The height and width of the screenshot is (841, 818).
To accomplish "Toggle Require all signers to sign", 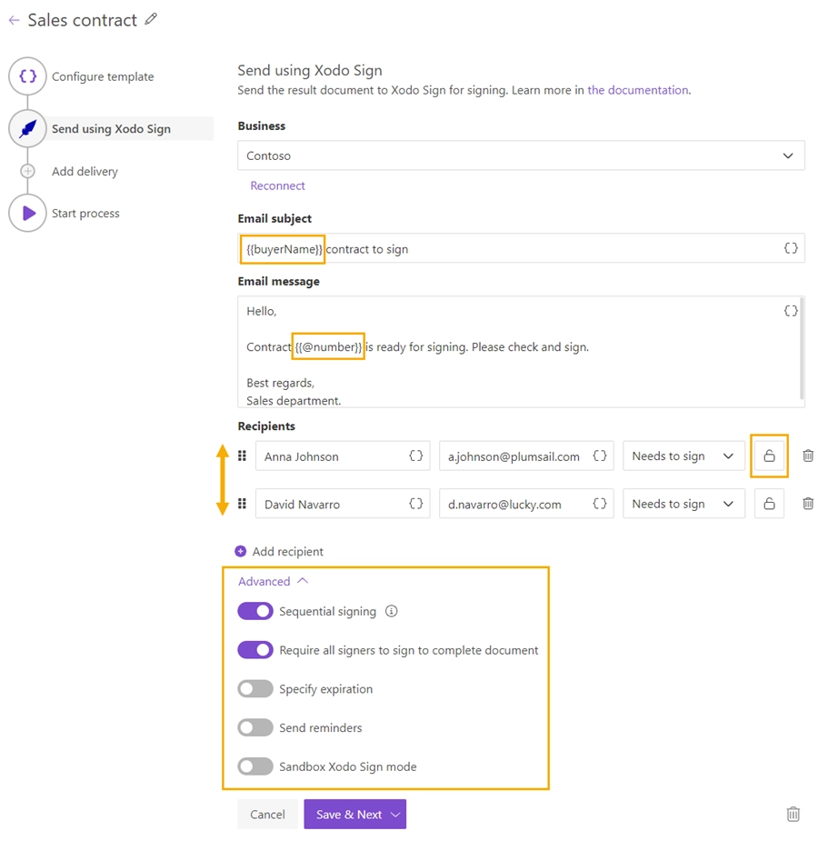I will coord(255,650).
